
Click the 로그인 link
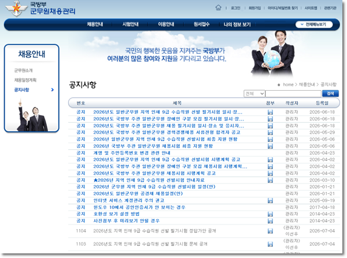point(235,8)
